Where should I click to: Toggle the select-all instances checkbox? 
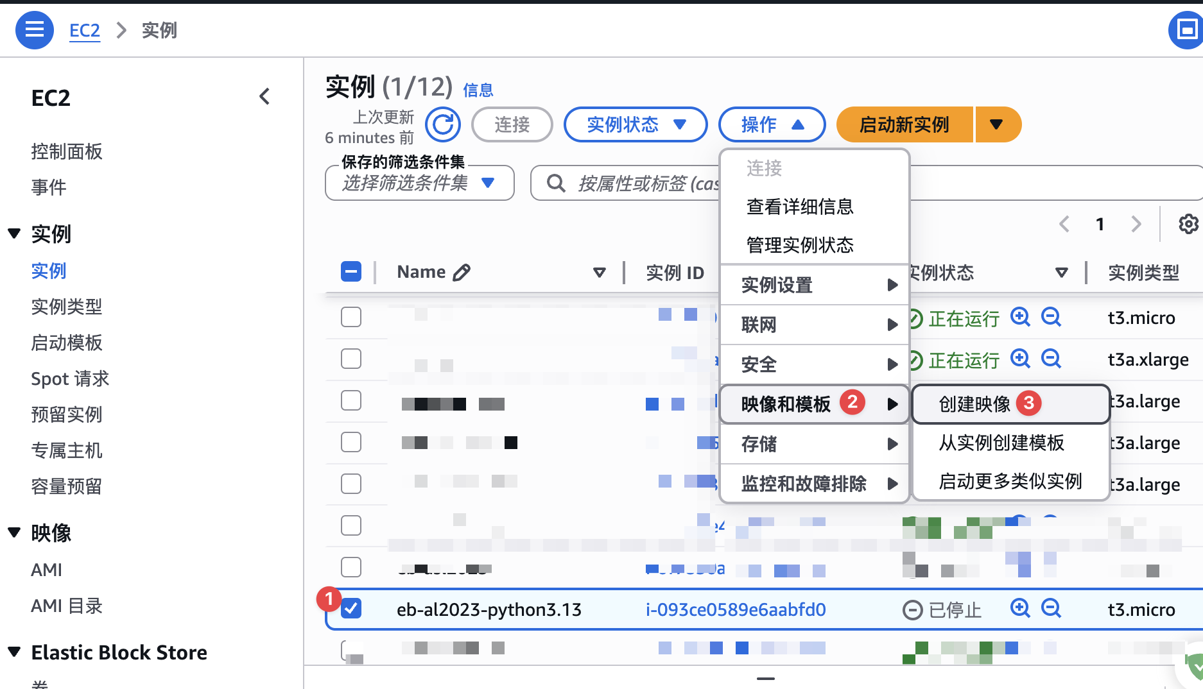351,272
